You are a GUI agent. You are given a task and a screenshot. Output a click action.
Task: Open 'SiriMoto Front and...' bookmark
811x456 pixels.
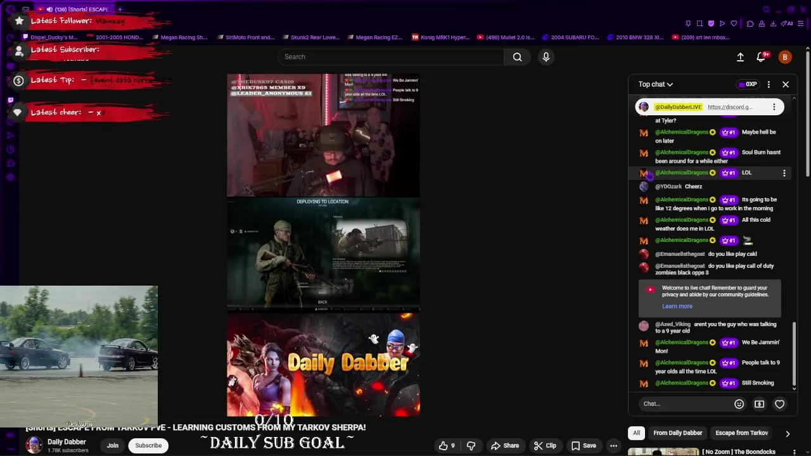click(245, 37)
